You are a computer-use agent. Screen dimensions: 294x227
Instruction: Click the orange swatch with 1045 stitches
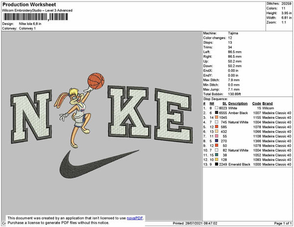click(x=217, y=117)
